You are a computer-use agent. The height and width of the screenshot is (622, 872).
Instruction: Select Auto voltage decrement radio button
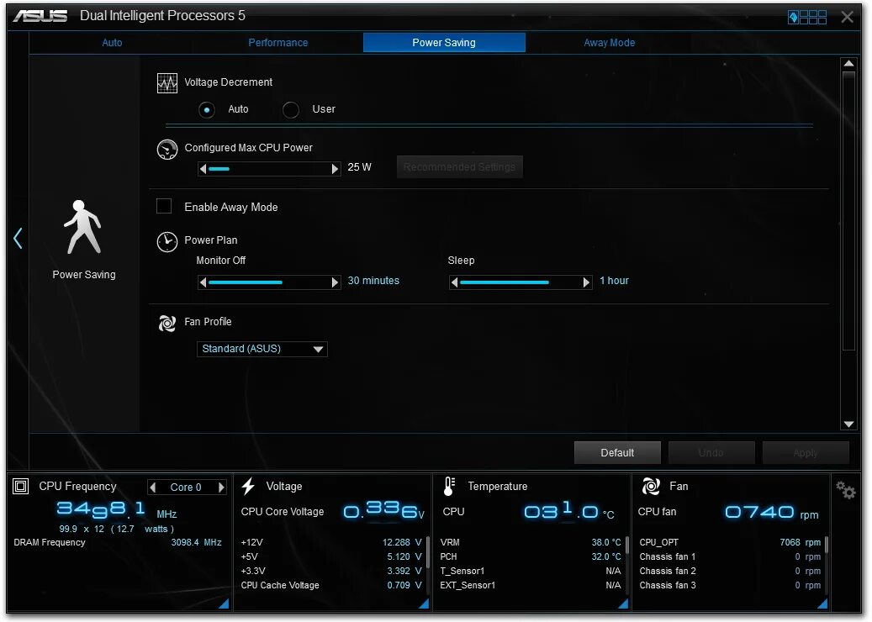tap(207, 110)
